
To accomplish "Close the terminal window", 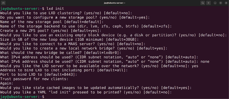I will (226, 3).
